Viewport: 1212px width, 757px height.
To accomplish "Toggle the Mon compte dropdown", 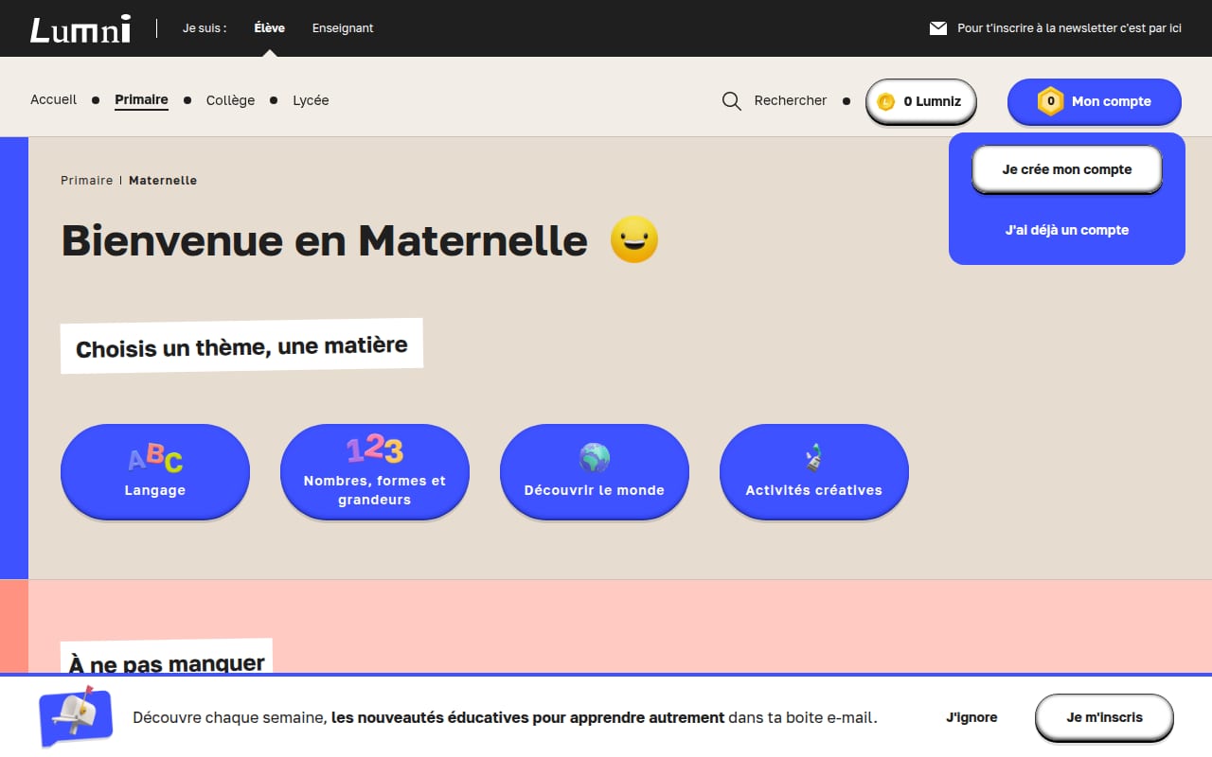I will (x=1095, y=101).
